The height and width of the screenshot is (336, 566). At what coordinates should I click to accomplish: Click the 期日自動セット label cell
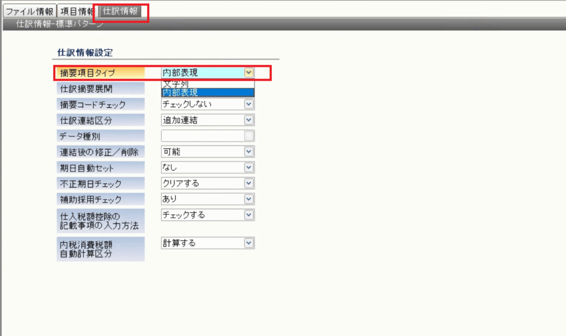click(100, 167)
